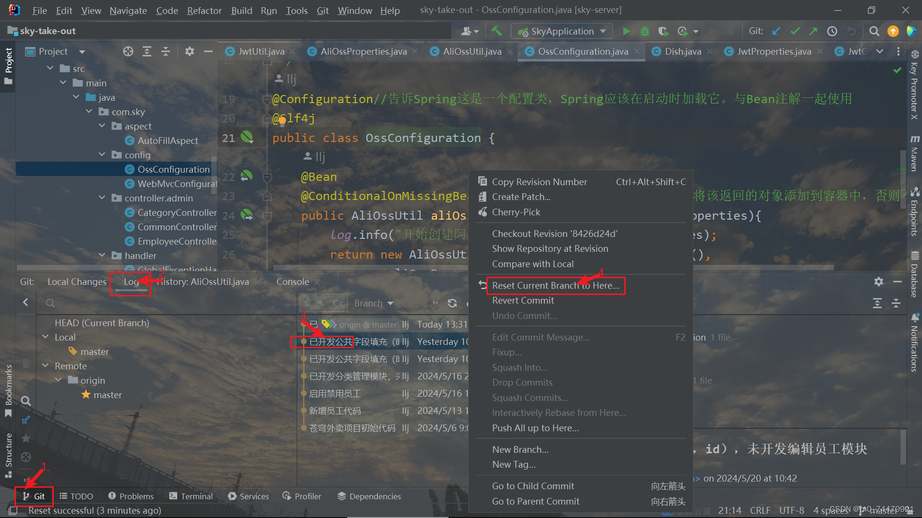The image size is (922, 518).
Task: Click the Build project hammer icon
Action: click(x=497, y=32)
